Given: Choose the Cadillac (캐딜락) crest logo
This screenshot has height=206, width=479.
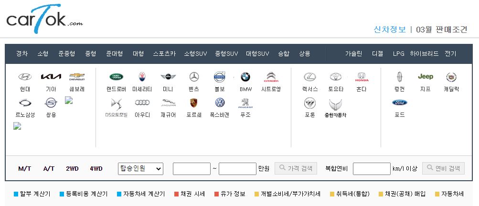Looking at the screenshot, I should point(451,77).
